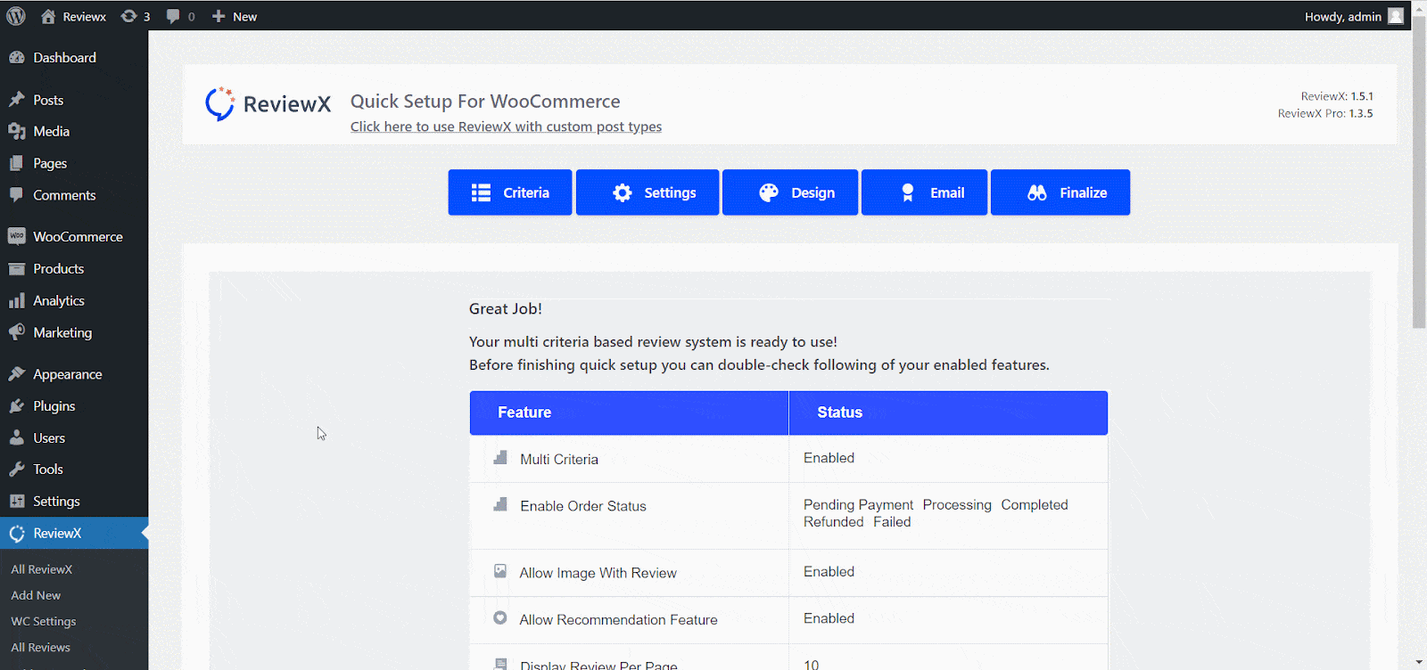Viewport: 1427px width, 670px height.
Task: Open WC Settings submenu link
Action: click(43, 621)
